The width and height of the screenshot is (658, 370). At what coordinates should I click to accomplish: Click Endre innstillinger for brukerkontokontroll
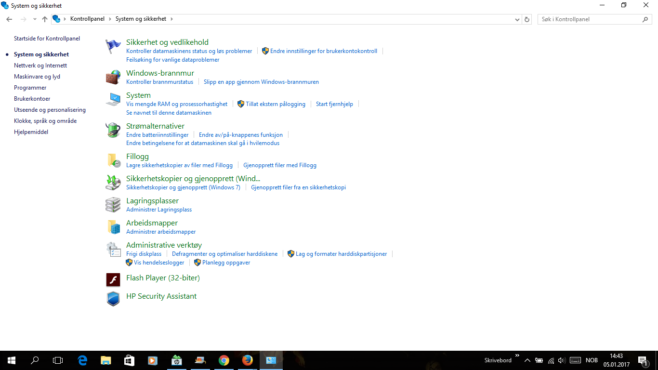pyautogui.click(x=324, y=51)
